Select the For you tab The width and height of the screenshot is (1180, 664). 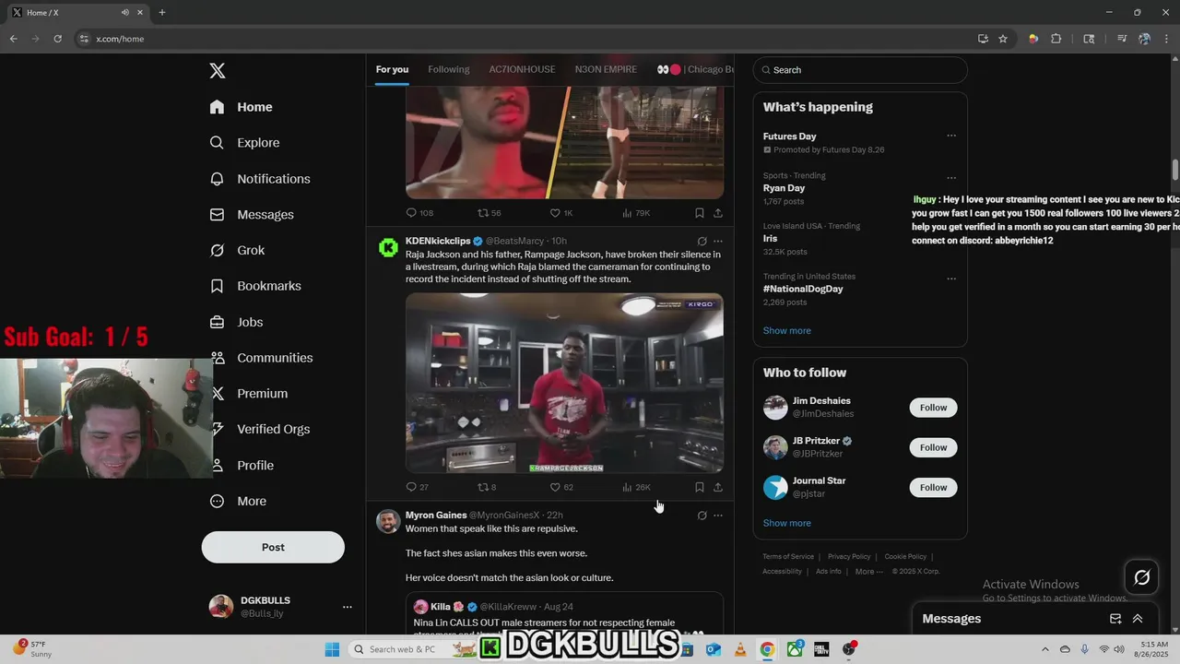[x=392, y=69]
